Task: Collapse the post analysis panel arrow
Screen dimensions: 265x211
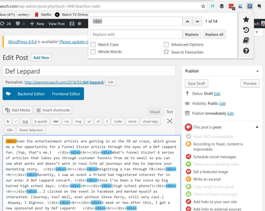Action: click(x=257, y=127)
